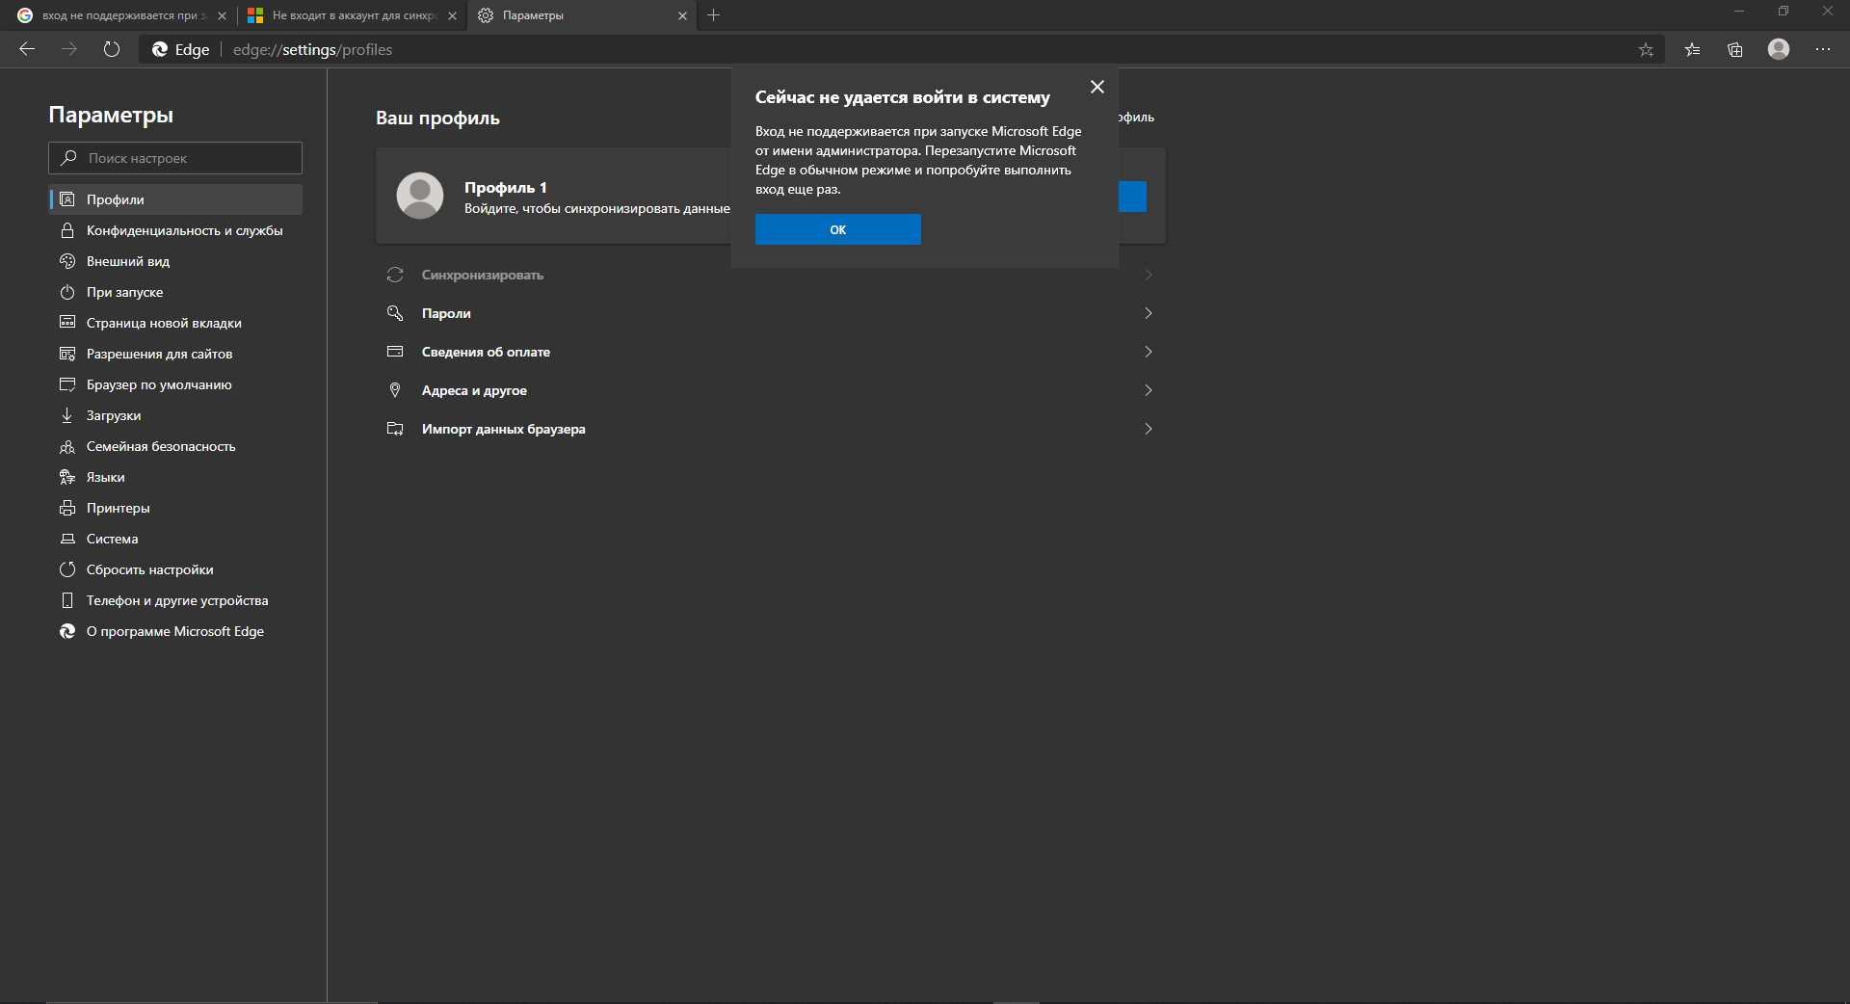Open Семейная безопасность settings
This screenshot has width=1850, height=1004.
pos(175,446)
